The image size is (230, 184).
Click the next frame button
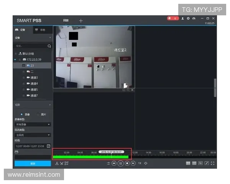coord(133,163)
